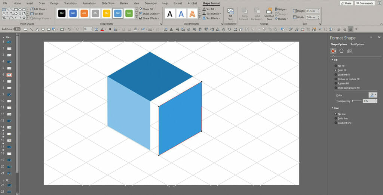Click the Share button
The width and height of the screenshot is (383, 195).
(346, 3)
